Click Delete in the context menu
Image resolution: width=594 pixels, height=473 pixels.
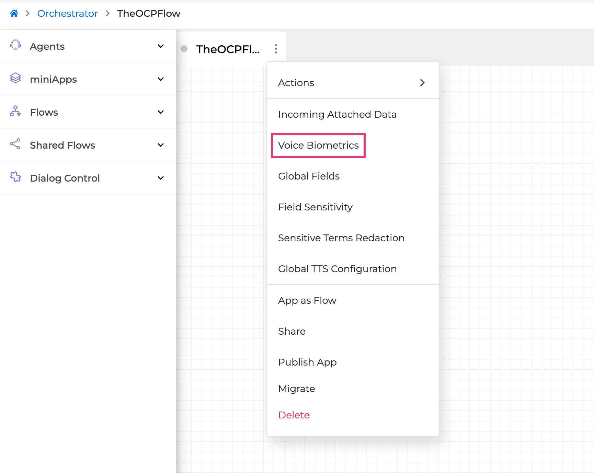tap(294, 415)
